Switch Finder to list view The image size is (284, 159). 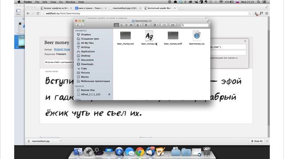121,25
